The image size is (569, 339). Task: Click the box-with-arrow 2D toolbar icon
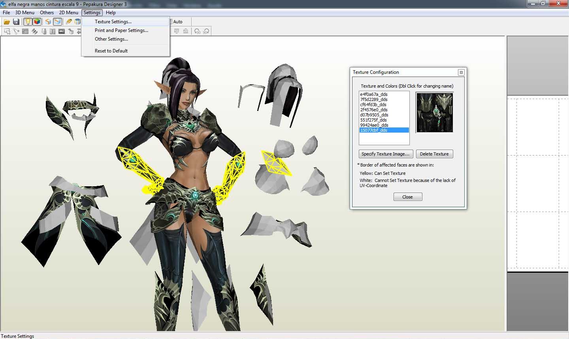tap(71, 31)
